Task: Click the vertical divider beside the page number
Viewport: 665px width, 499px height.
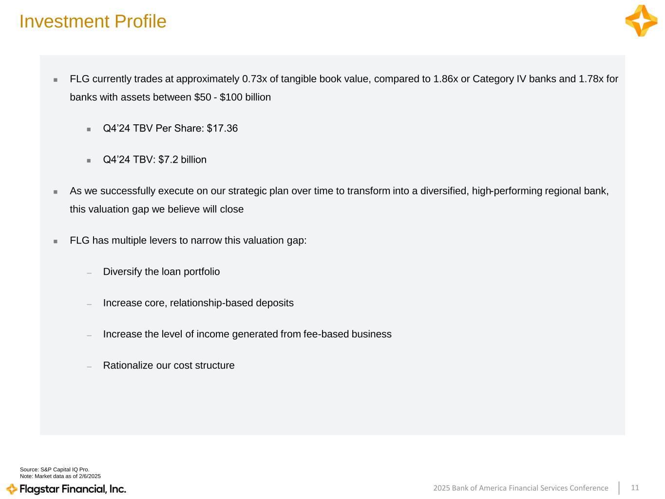Action: click(619, 488)
